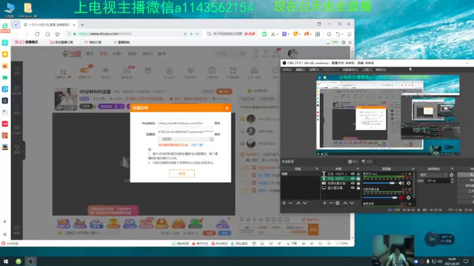
Task: Open settings gear for first OBS mixer channel
Action: pos(408,183)
